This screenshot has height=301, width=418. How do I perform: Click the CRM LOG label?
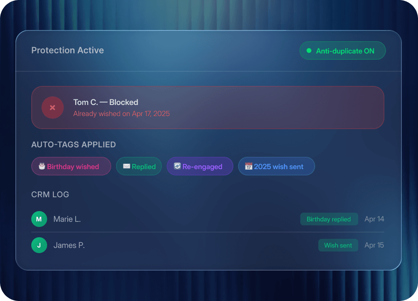(x=50, y=194)
